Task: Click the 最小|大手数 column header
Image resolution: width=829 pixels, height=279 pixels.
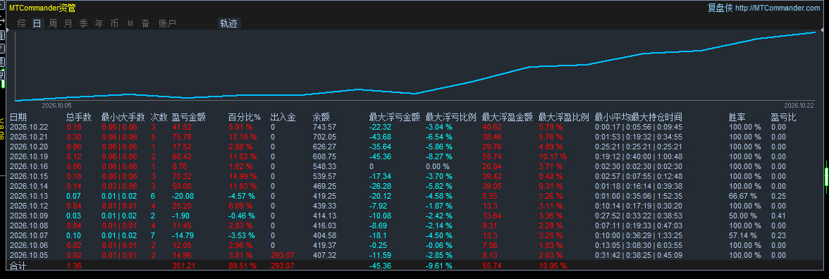Action: click(x=123, y=117)
